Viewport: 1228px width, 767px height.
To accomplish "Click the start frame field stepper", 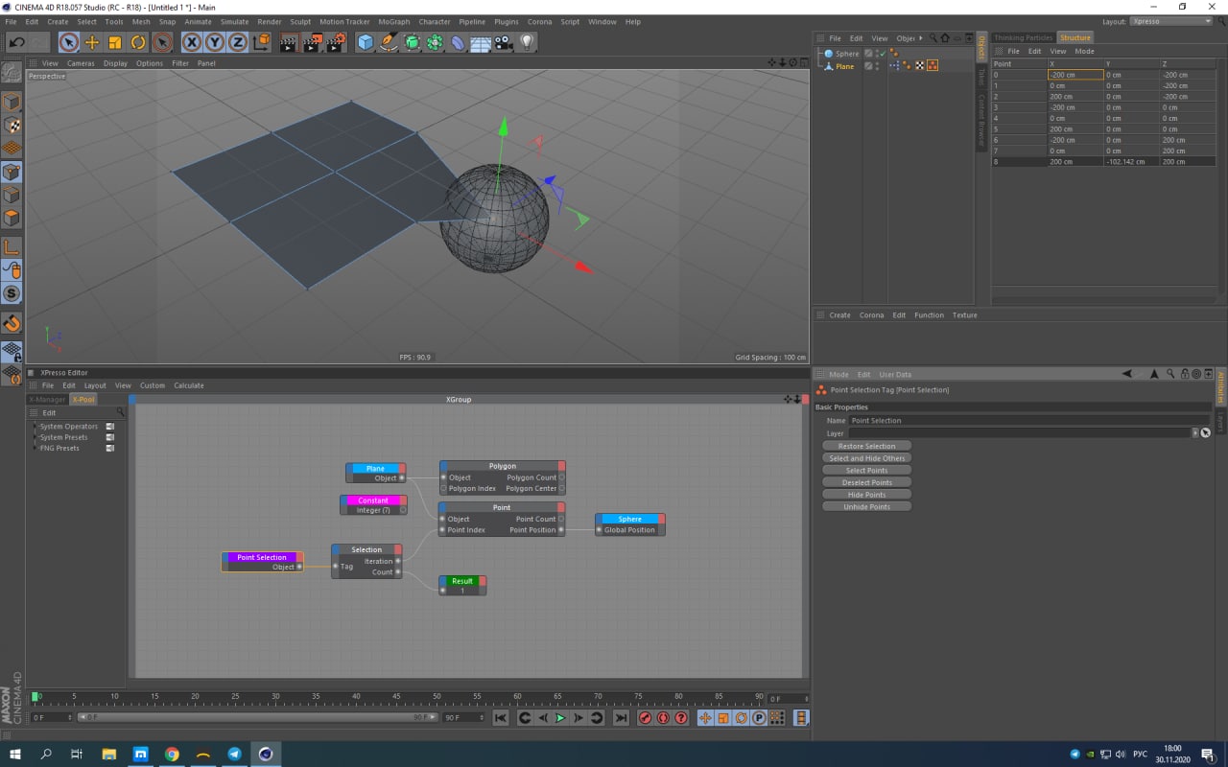I will pyautogui.click(x=71, y=717).
